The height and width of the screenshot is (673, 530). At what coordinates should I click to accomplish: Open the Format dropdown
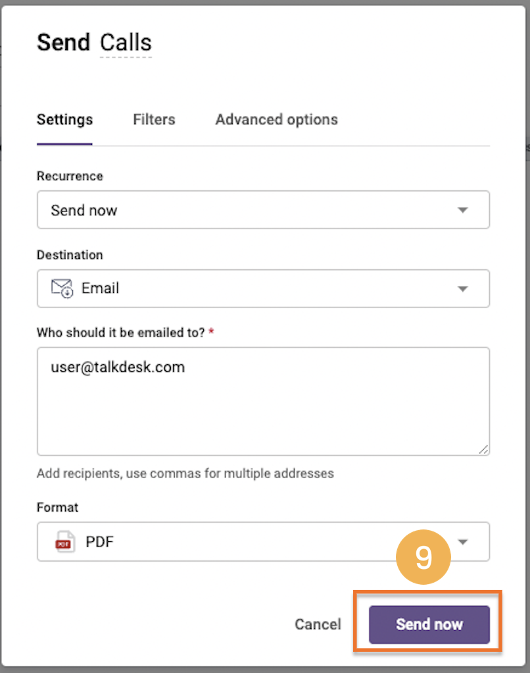(263, 542)
